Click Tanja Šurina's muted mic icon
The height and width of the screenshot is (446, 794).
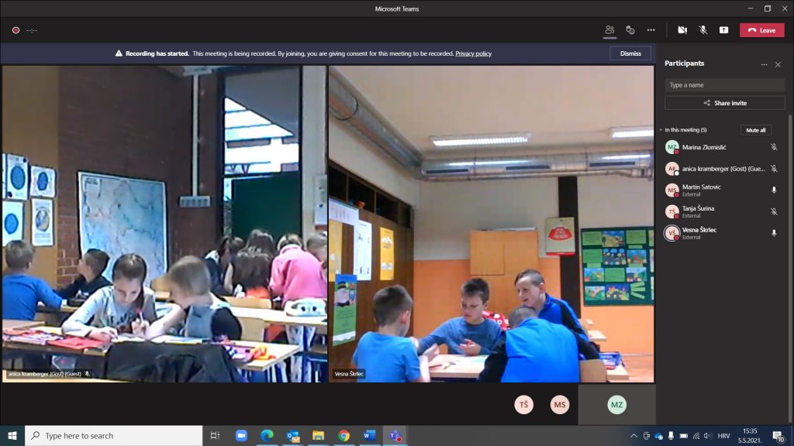point(774,211)
